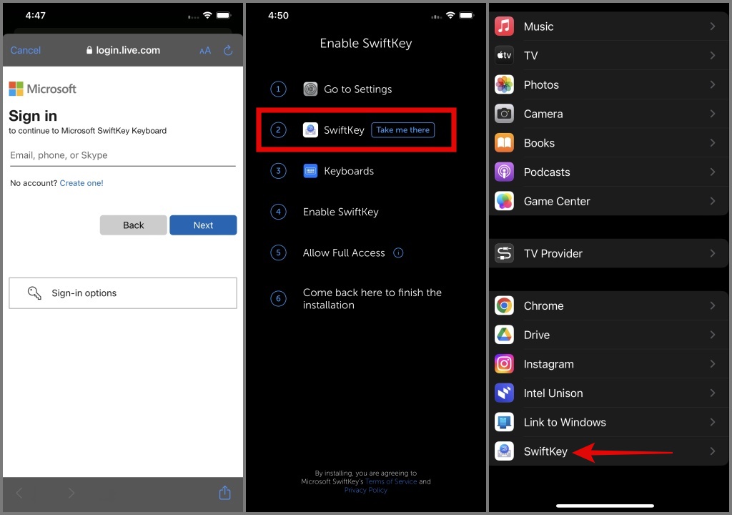Focus the Email, phone, or Skype field
The width and height of the screenshot is (732, 515).
pos(123,156)
